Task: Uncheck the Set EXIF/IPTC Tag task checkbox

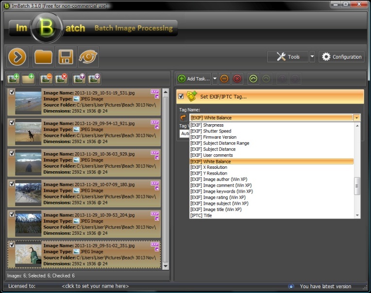Action: tap(181, 96)
